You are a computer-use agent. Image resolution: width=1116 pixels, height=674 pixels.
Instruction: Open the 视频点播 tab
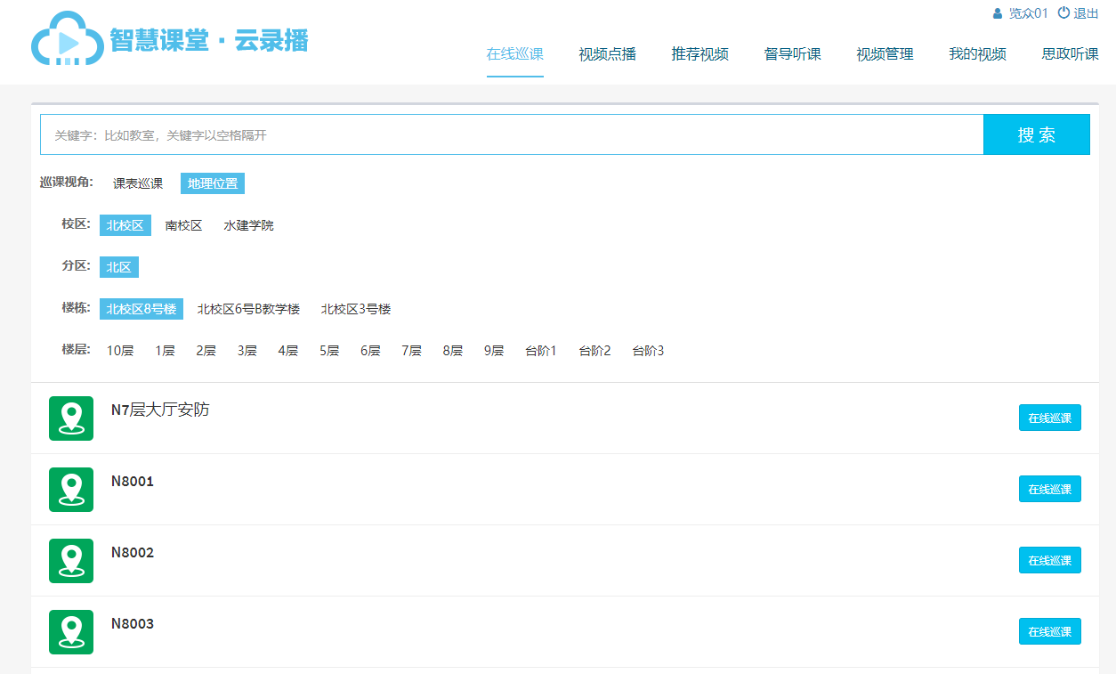tap(607, 54)
